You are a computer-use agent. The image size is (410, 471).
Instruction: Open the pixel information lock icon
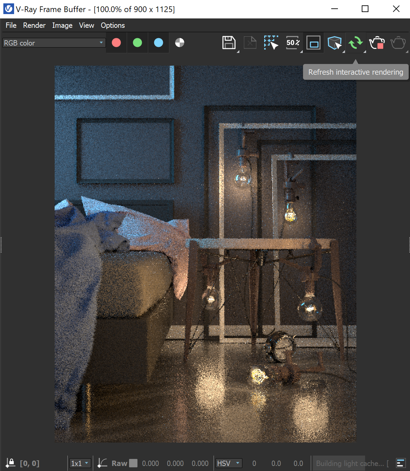[x=10, y=463]
